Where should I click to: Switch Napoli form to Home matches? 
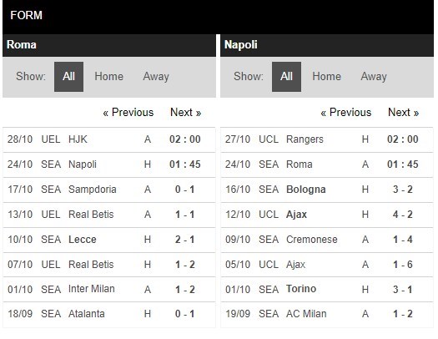(326, 77)
